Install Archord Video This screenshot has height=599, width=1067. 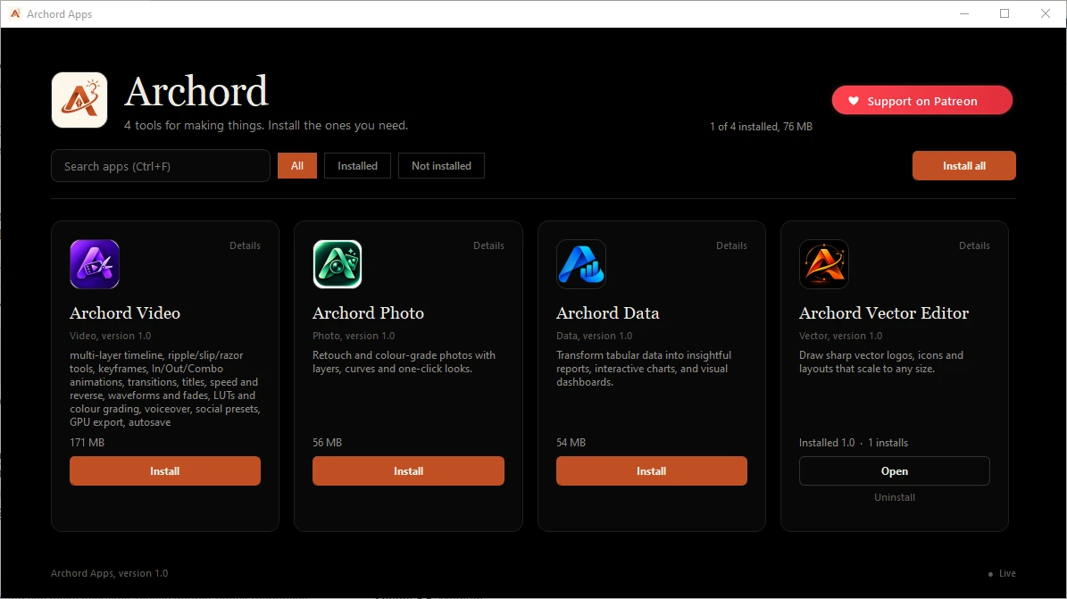164,471
